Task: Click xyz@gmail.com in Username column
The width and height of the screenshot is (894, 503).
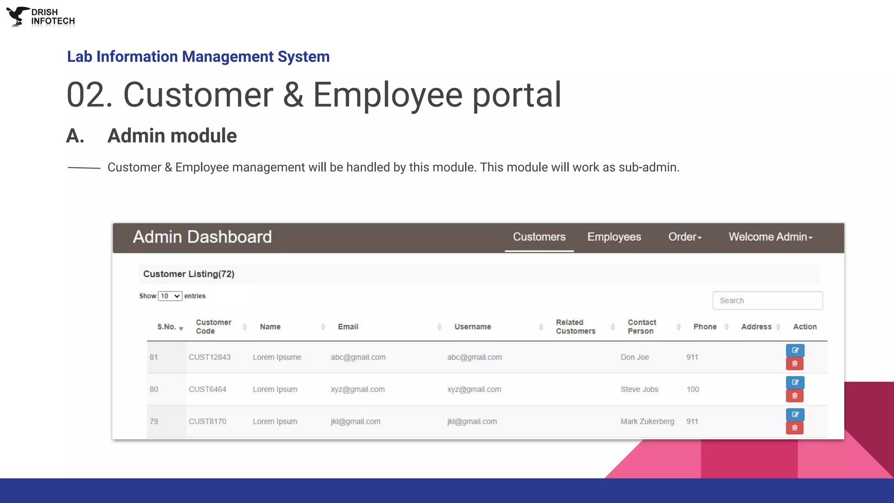Action: (x=474, y=389)
